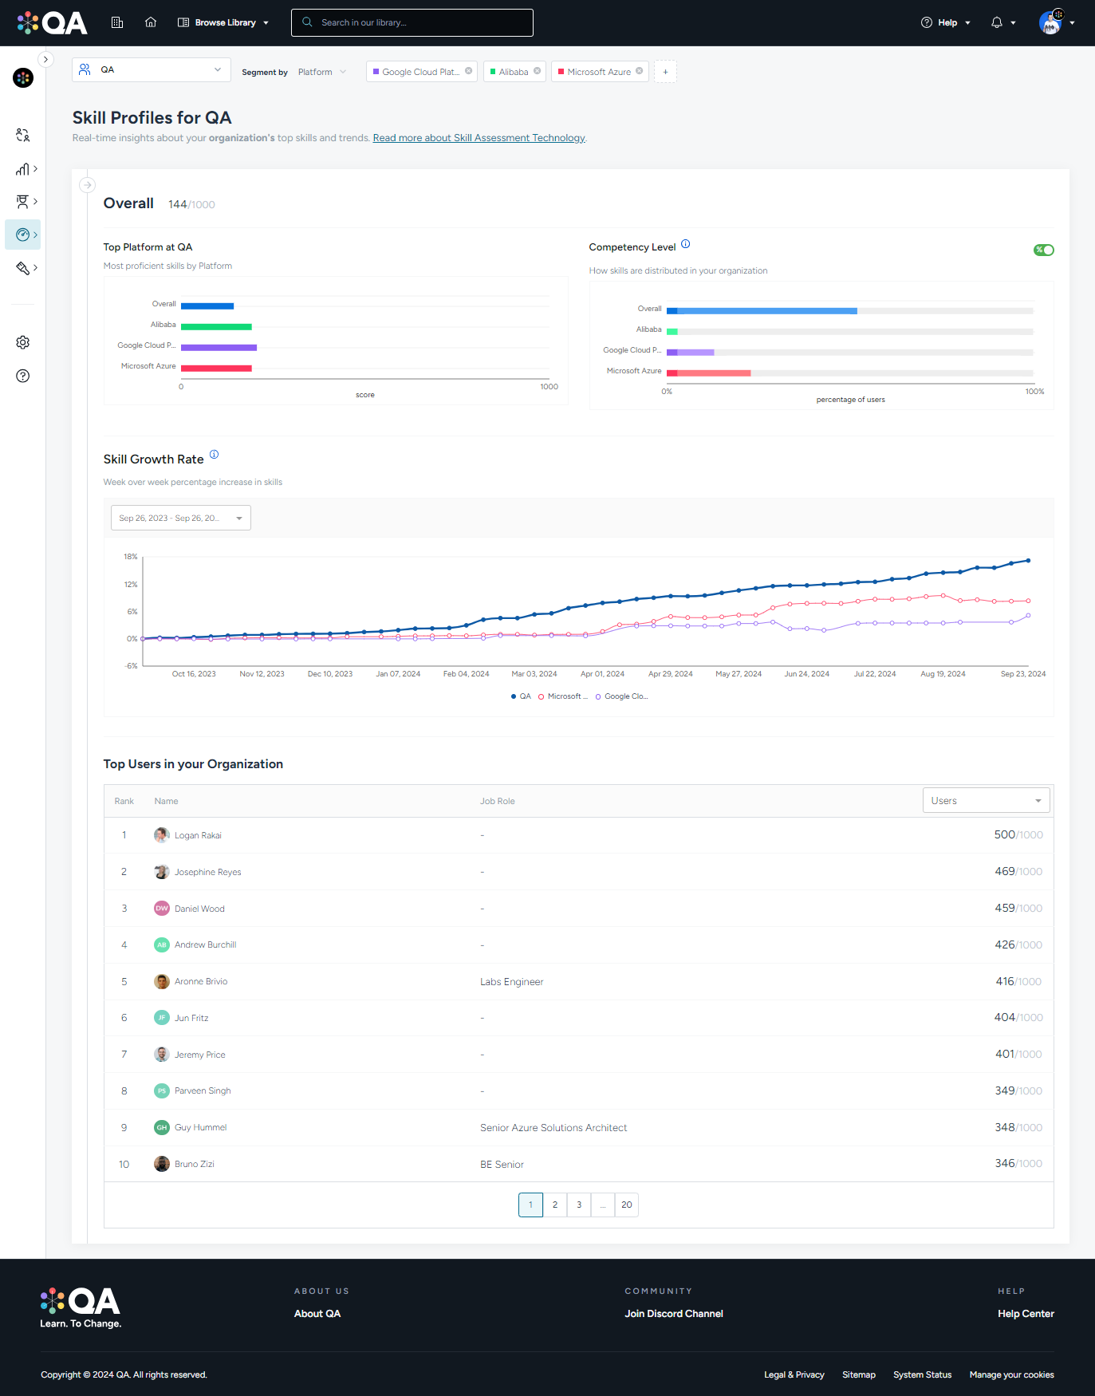Go to page 3 of users

point(579,1205)
